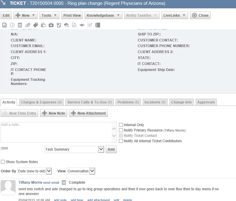The image size is (236, 201).
Task: Click the stacked coins charges icon
Action: tap(43, 25)
